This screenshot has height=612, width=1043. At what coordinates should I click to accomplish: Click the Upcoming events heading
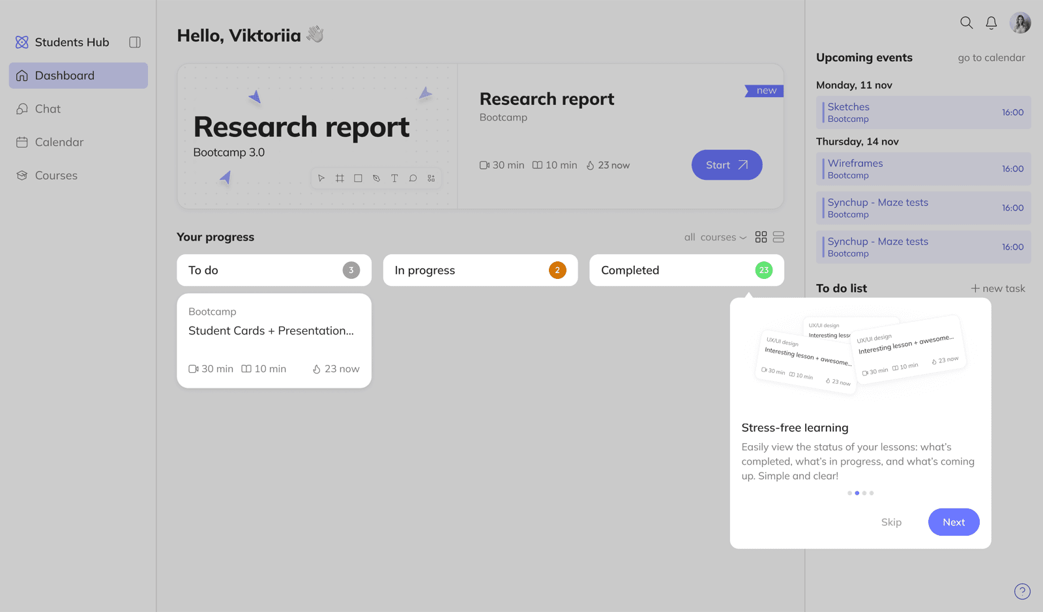[864, 57]
